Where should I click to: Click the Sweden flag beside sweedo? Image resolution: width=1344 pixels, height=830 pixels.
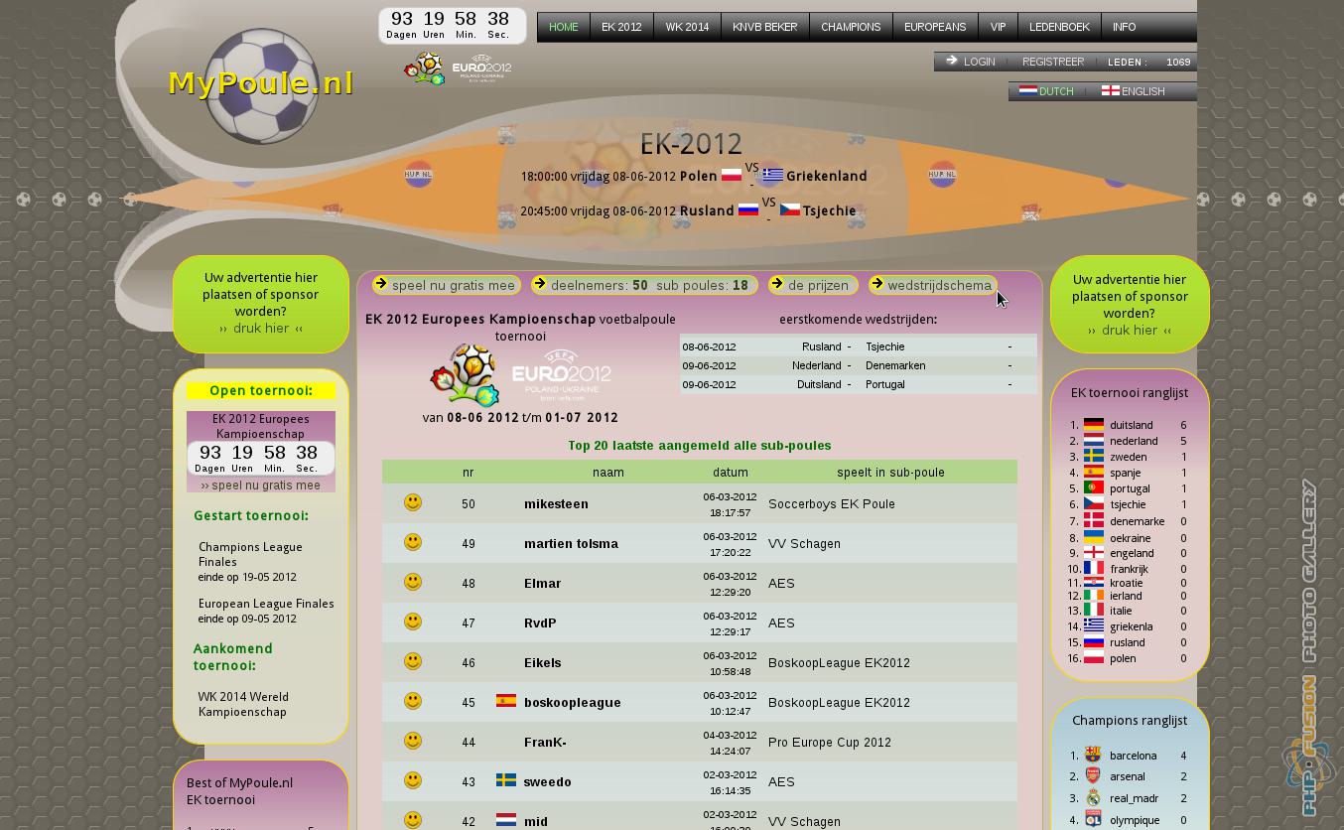coord(506,780)
